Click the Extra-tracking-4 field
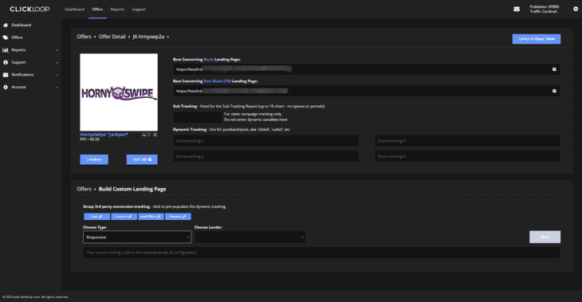This screenshot has height=302, width=582. 467,156
